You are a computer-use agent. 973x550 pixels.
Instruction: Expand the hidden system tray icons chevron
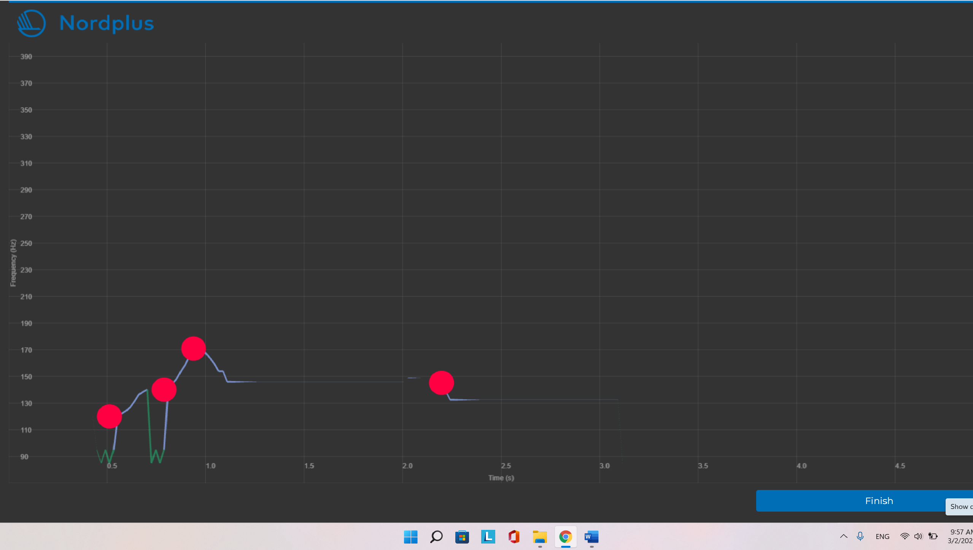[844, 536]
